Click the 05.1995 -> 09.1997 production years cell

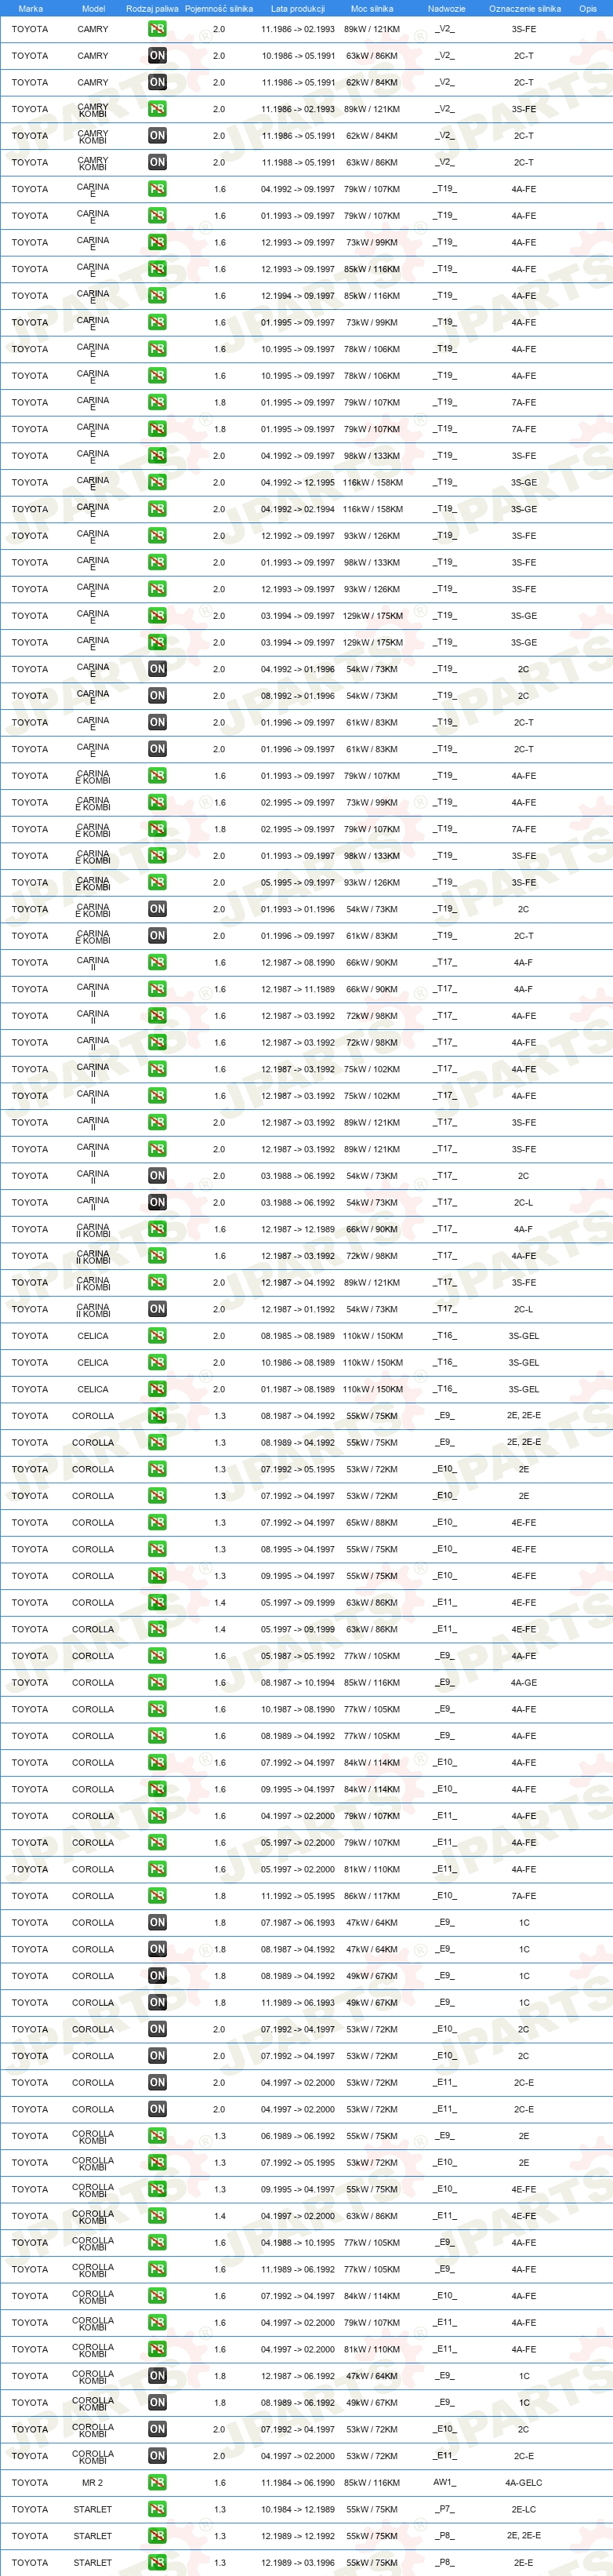pos(298,883)
